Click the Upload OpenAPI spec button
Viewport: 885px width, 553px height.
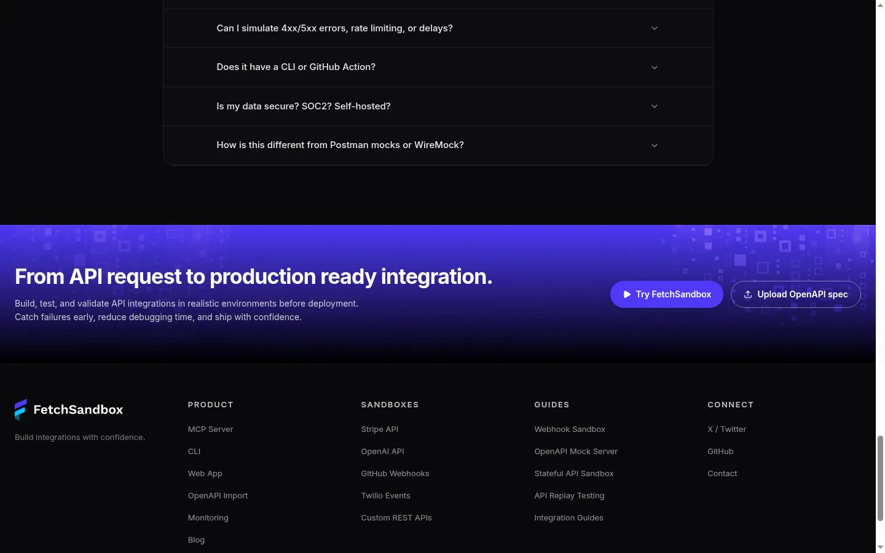796,294
